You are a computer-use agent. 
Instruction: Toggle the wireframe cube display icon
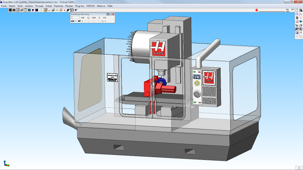coord(18,10)
